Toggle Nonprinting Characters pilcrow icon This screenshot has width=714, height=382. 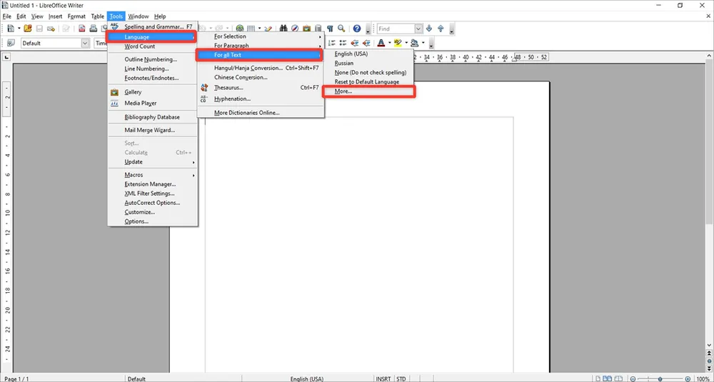[x=330, y=29]
